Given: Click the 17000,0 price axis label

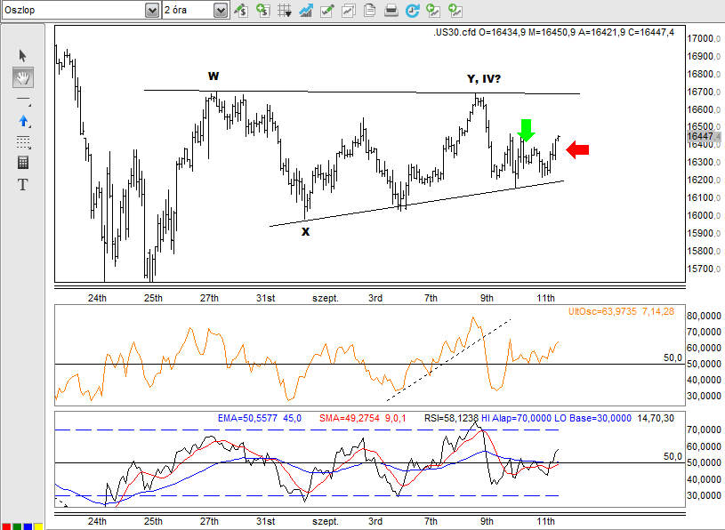Looking at the screenshot, I should pos(704,38).
